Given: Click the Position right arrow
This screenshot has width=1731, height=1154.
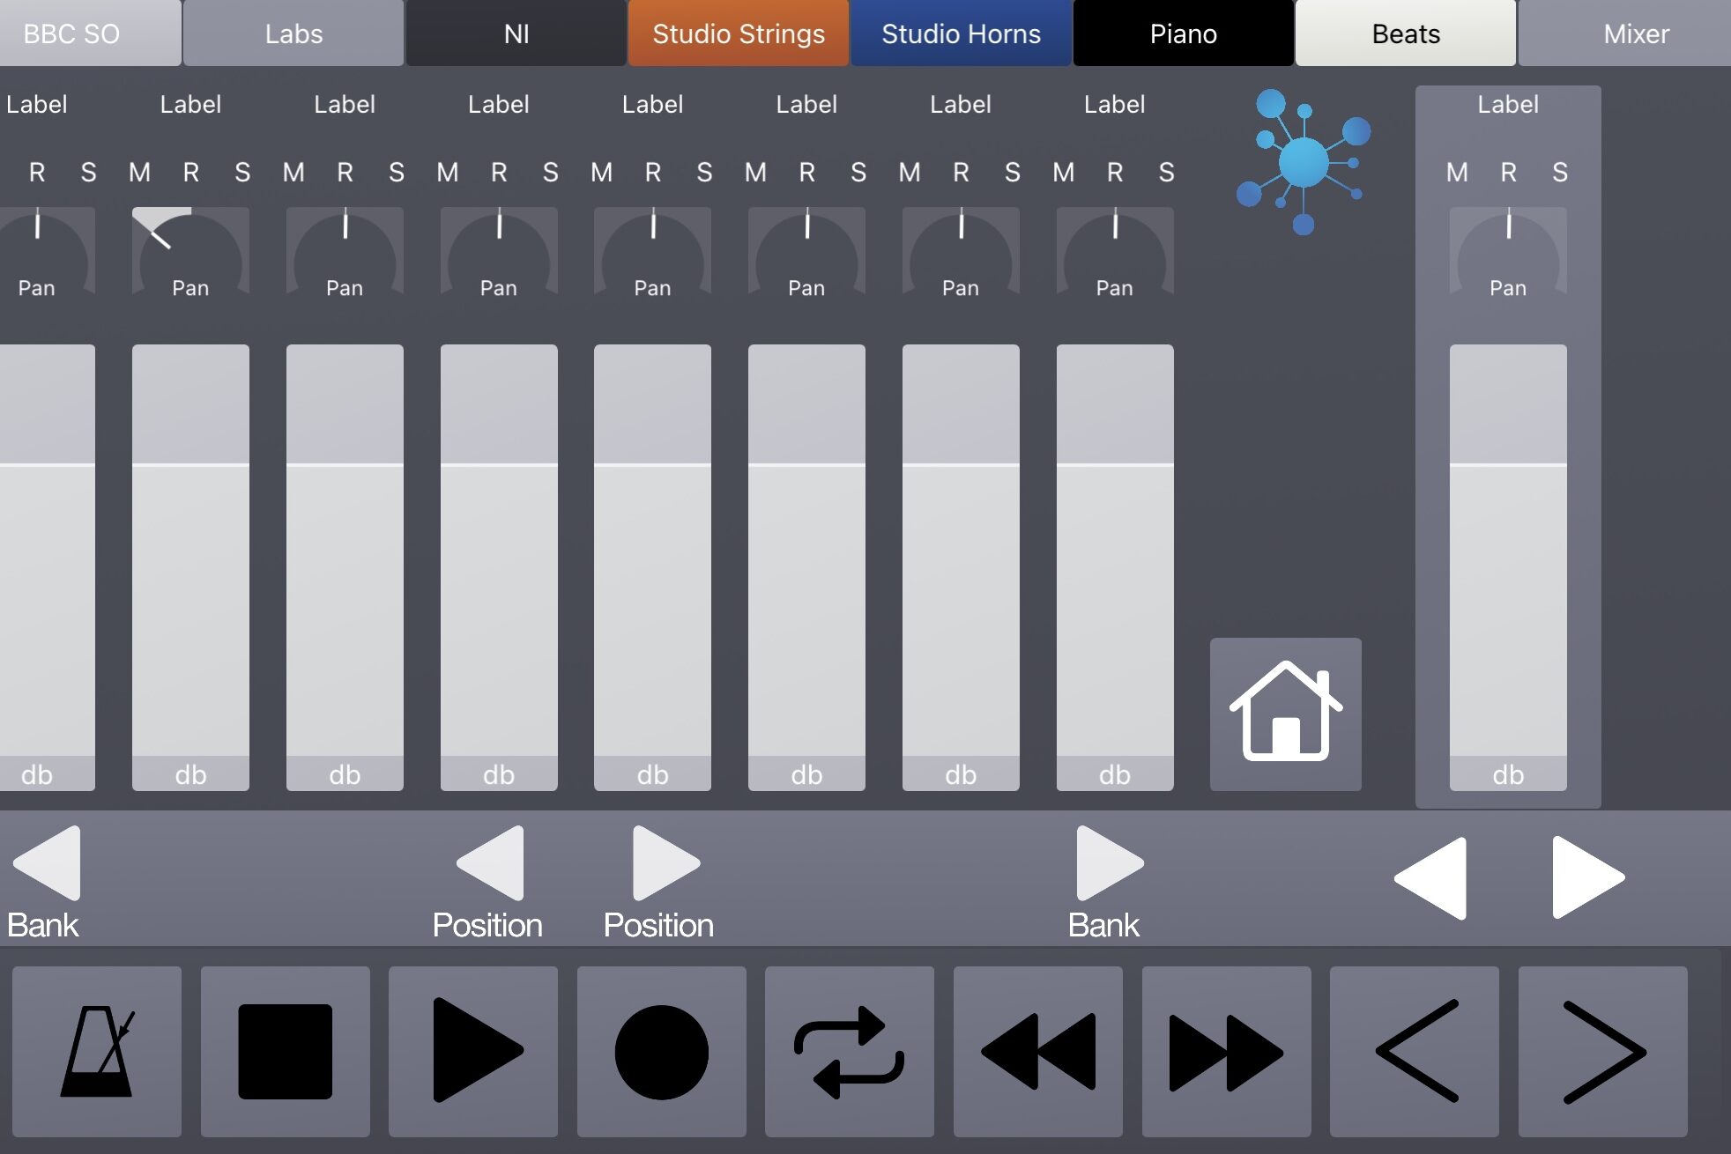Looking at the screenshot, I should coord(664,864).
